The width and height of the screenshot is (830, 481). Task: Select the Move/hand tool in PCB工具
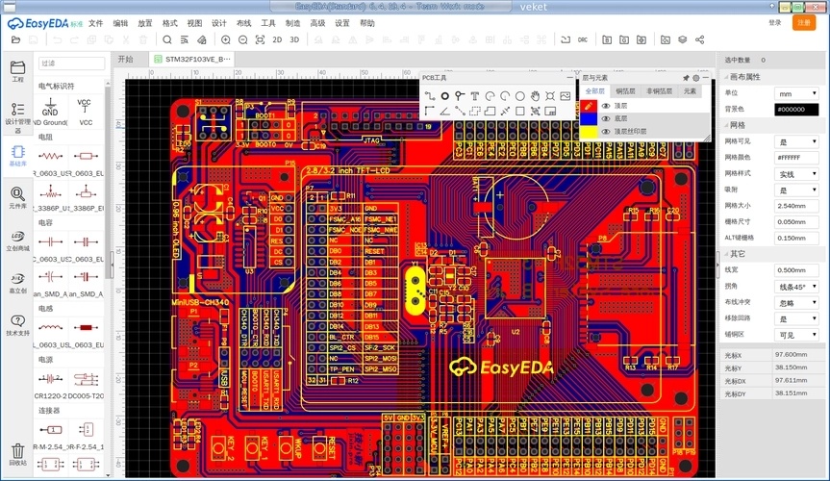[535, 96]
